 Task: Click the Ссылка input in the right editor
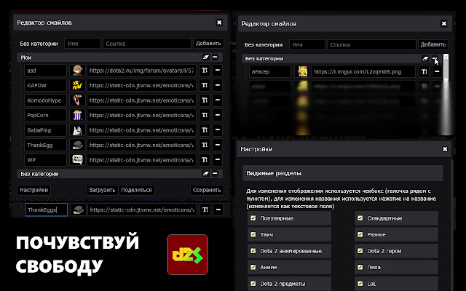tap(371, 45)
